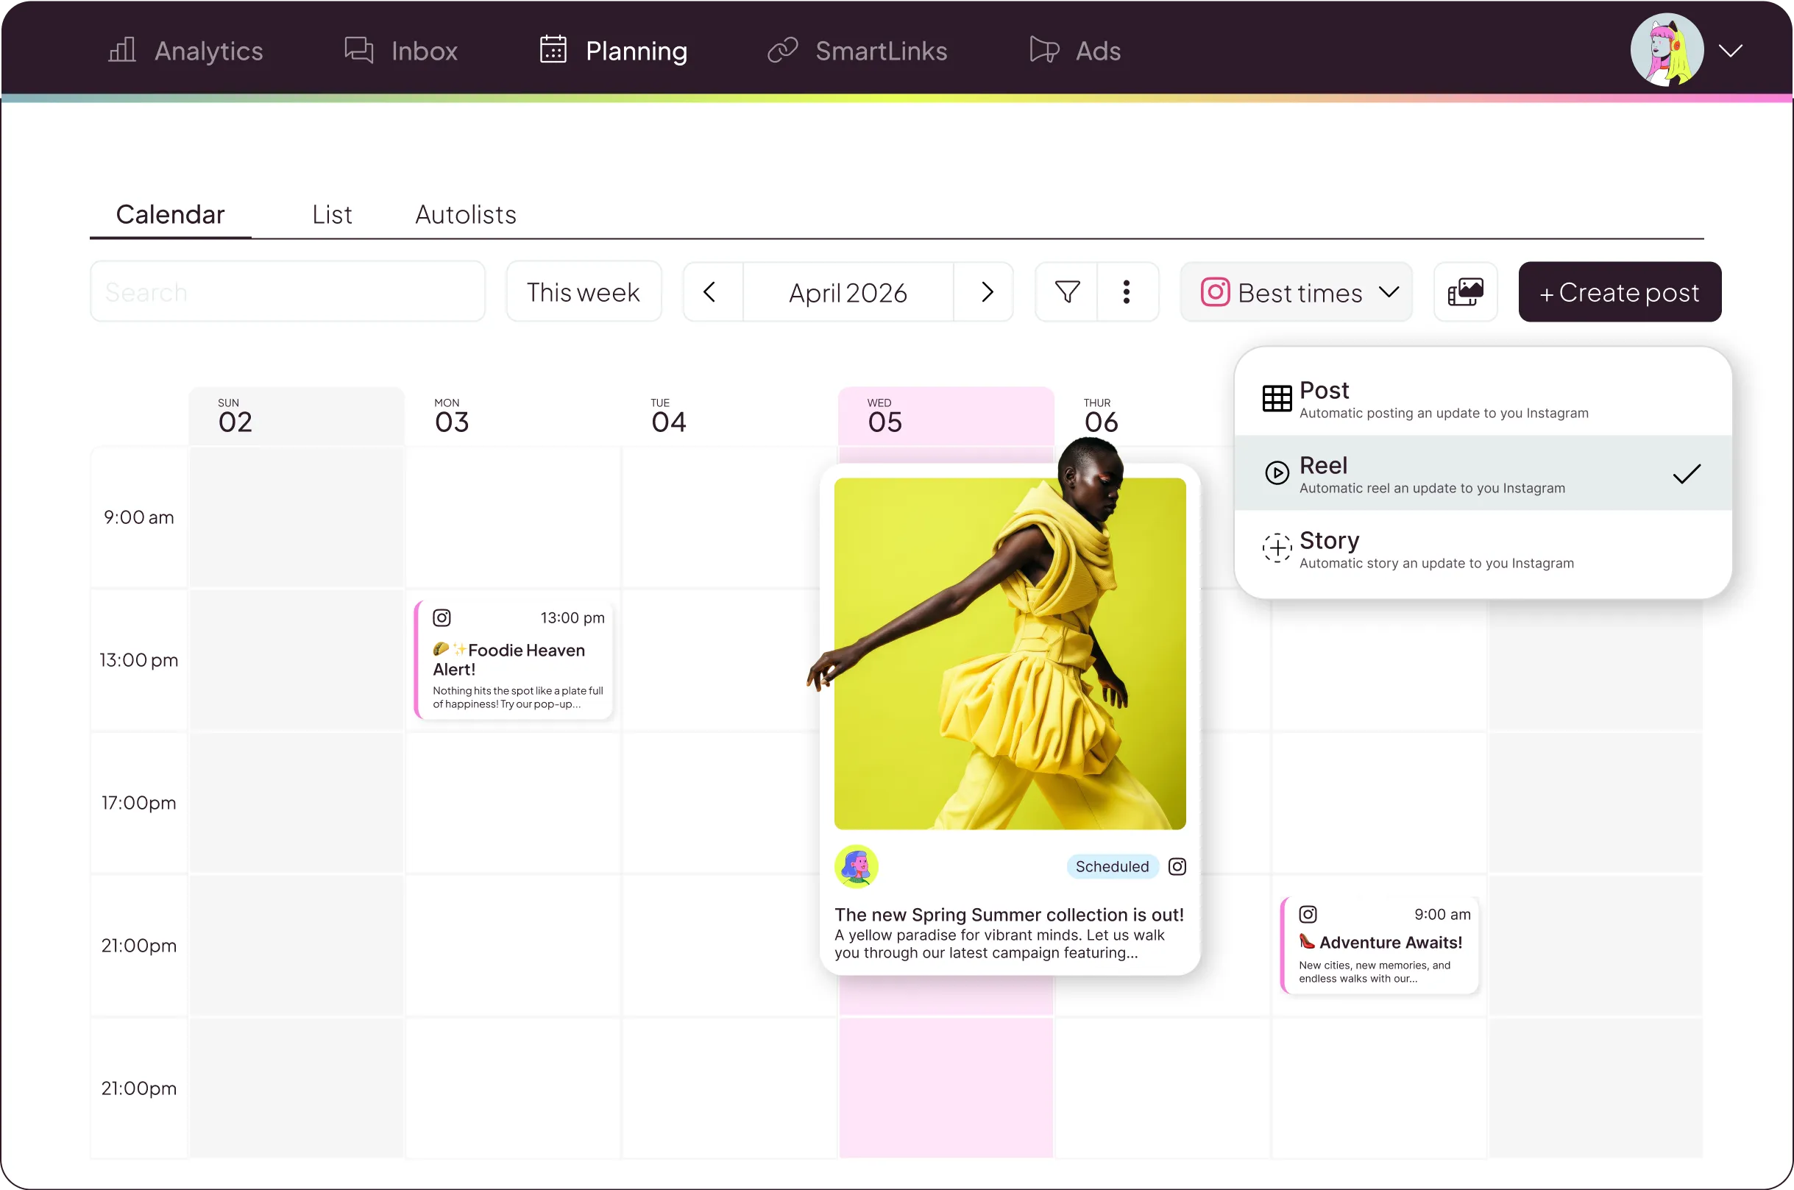This screenshot has height=1190, width=1794.
Task: Open the Analytics bar chart icon
Action: pos(121,50)
